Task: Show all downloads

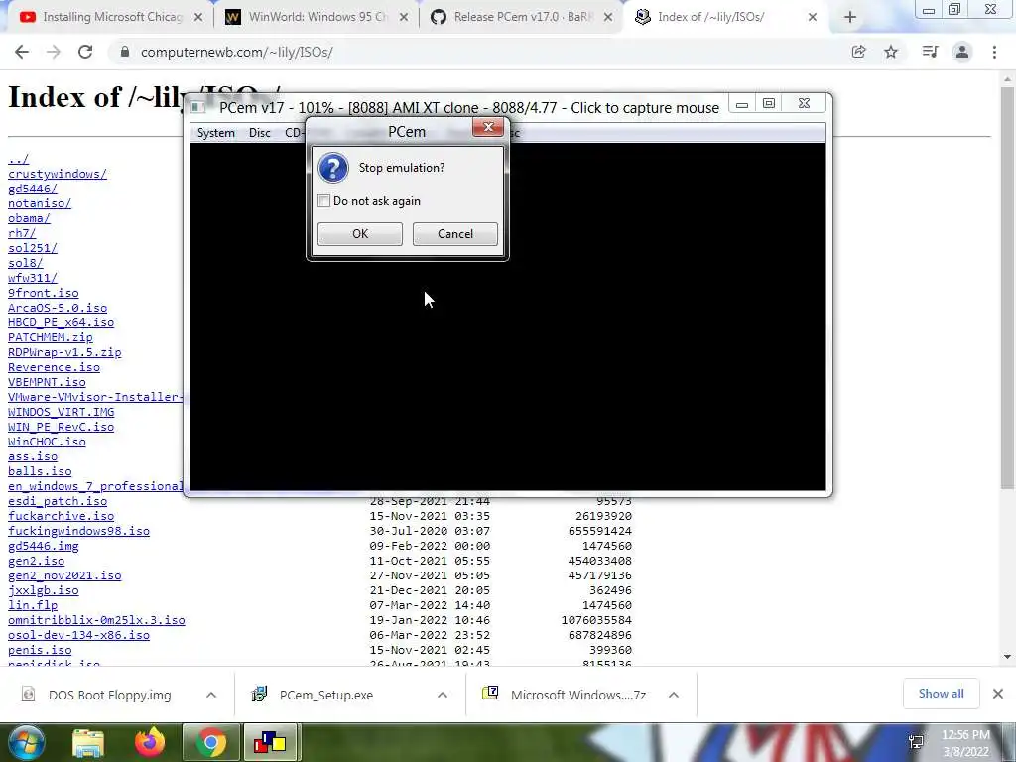Action: coord(941,694)
